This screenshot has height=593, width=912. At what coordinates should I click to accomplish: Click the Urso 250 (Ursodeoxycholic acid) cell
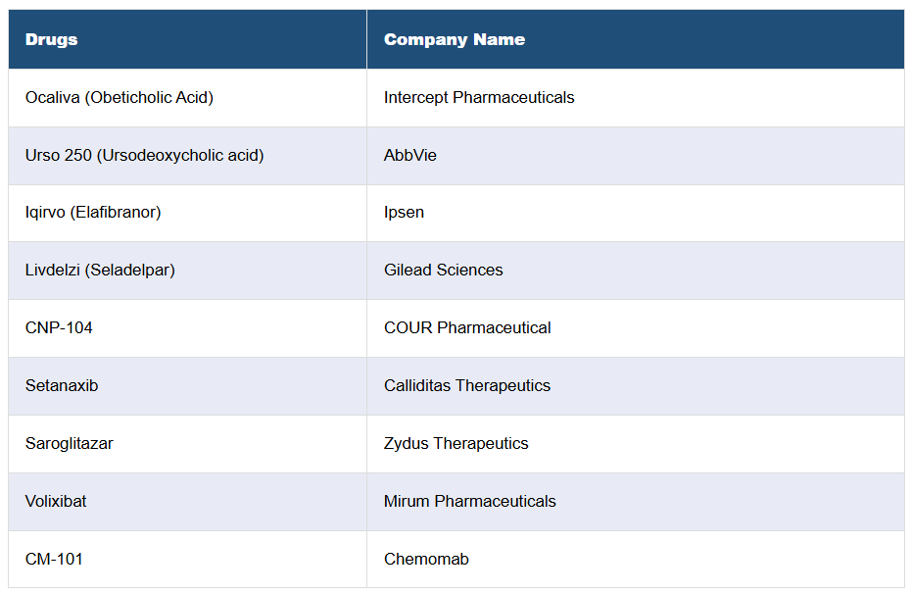145,156
